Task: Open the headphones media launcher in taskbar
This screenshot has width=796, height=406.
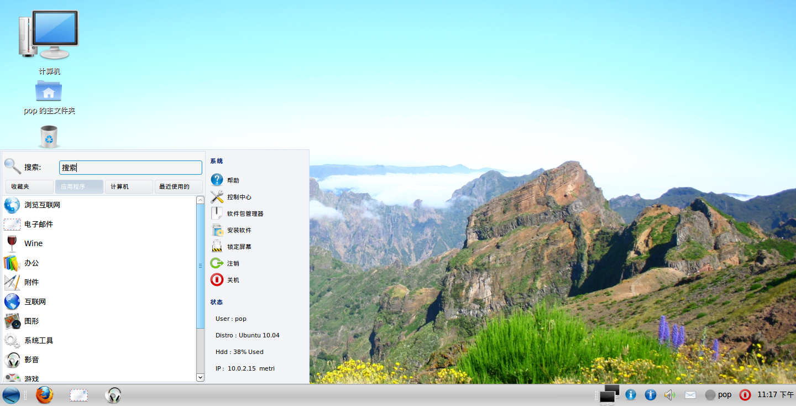Action: [113, 395]
